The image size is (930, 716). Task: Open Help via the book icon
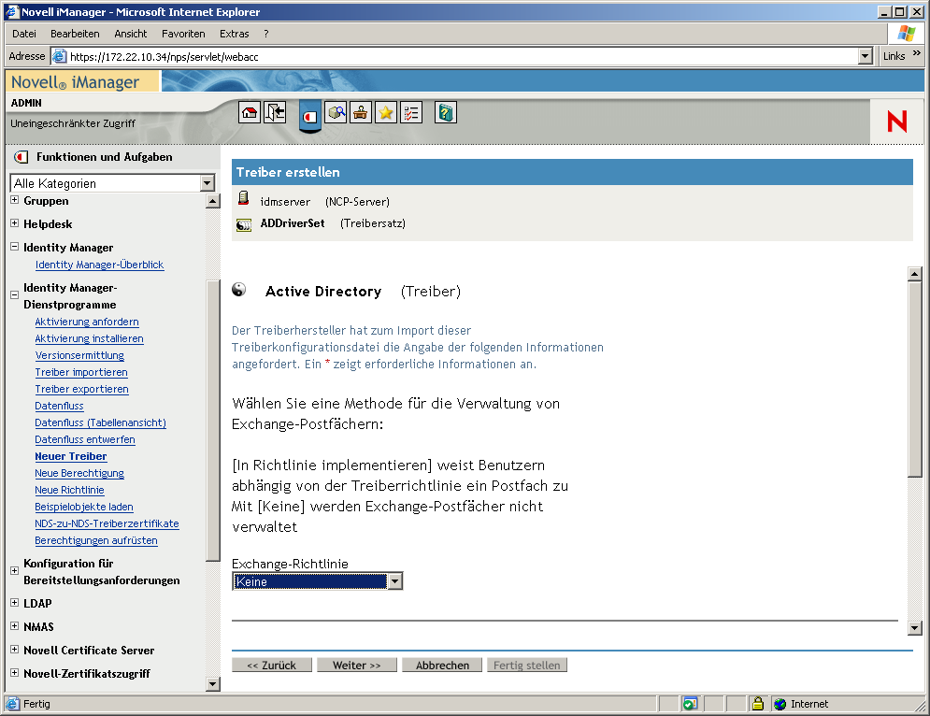pos(445,112)
